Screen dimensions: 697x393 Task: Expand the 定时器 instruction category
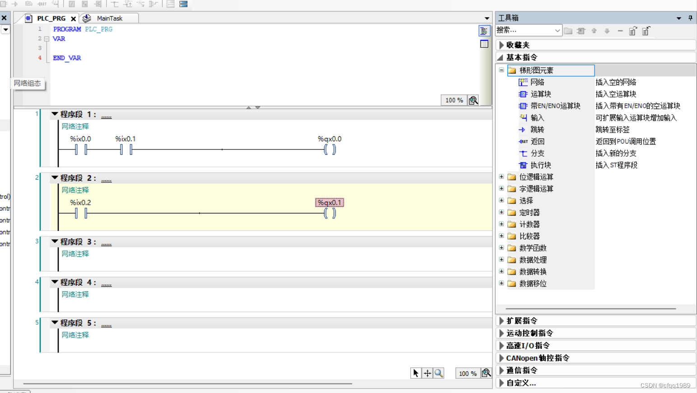pyautogui.click(x=501, y=212)
